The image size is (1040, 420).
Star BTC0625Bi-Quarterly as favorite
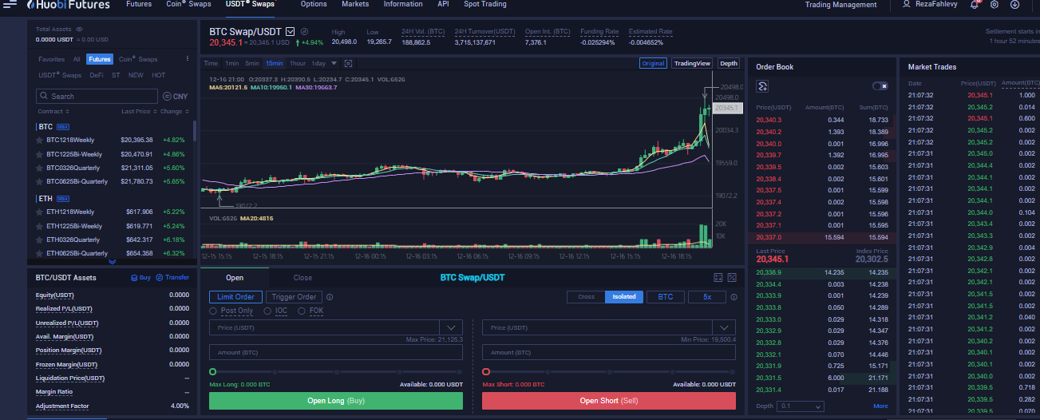click(39, 181)
